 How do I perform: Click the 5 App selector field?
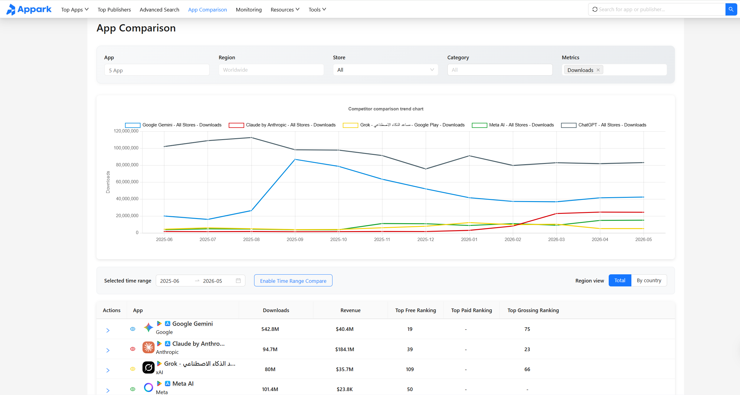[157, 70]
